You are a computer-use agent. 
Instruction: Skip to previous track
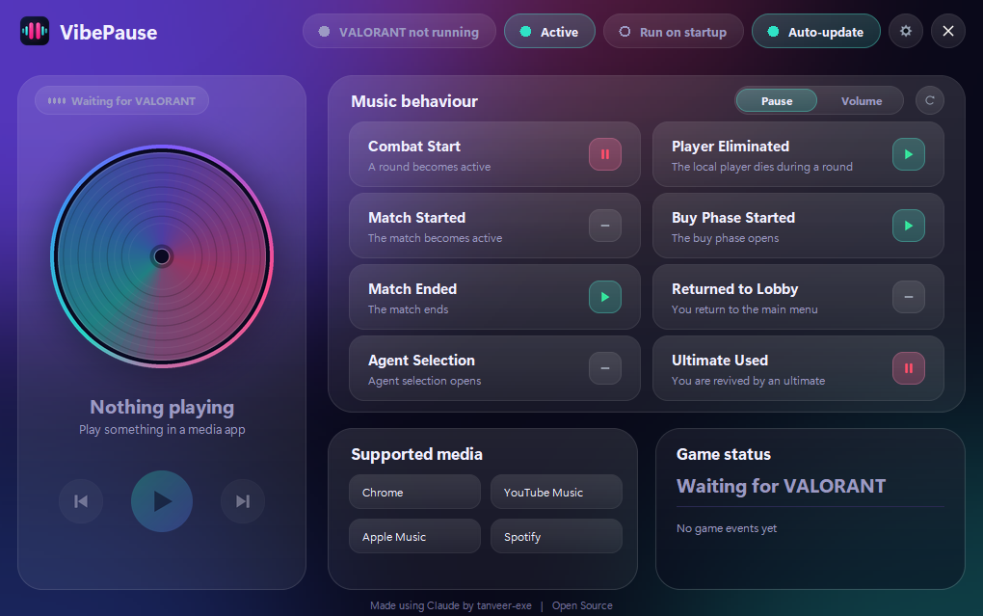[81, 501]
